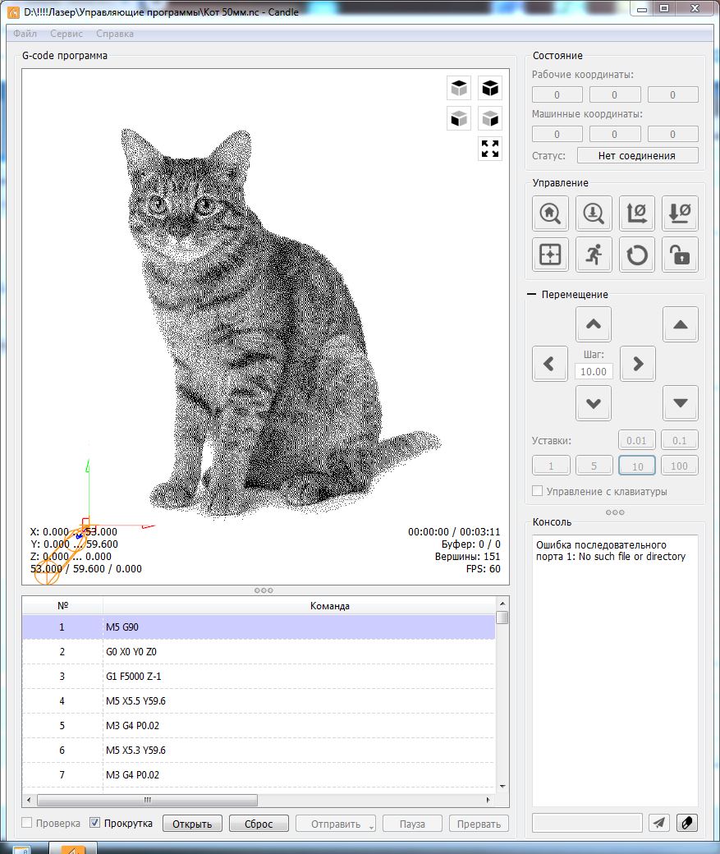Select row 7 M3 G4 P0.02

tap(258, 775)
